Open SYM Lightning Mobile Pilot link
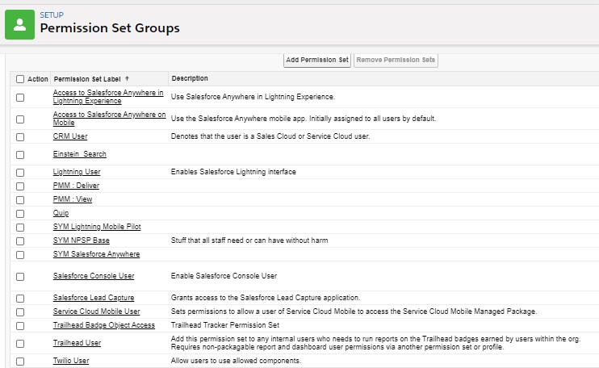 (x=97, y=227)
